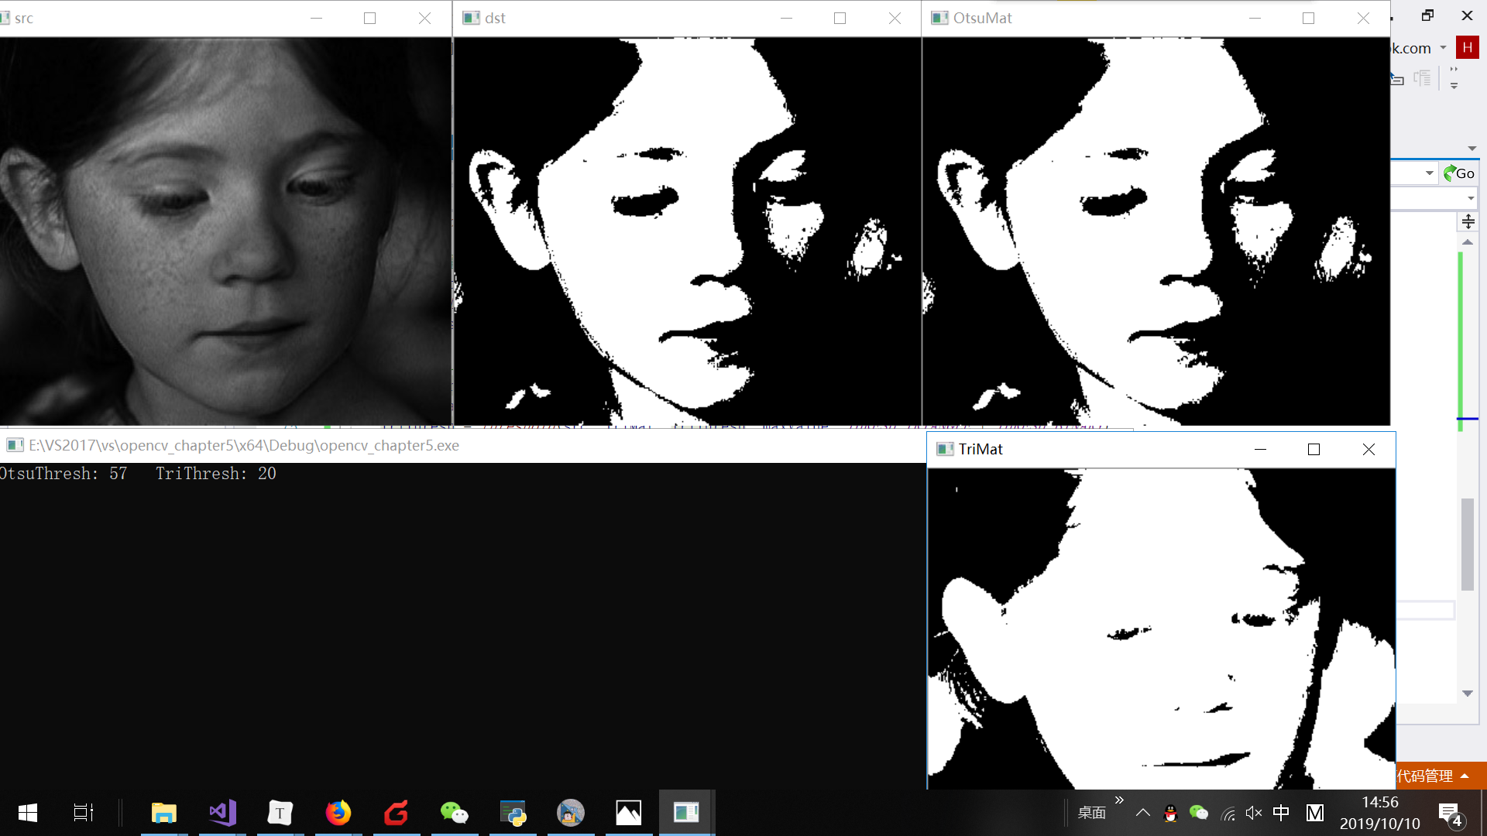This screenshot has width=1487, height=836.
Task: Click the Windows Start button
Action: point(28,812)
